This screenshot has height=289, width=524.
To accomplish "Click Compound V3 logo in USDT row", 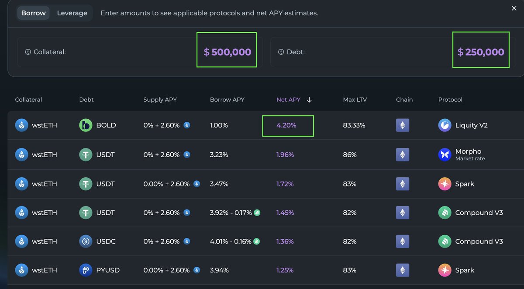I will [445, 213].
